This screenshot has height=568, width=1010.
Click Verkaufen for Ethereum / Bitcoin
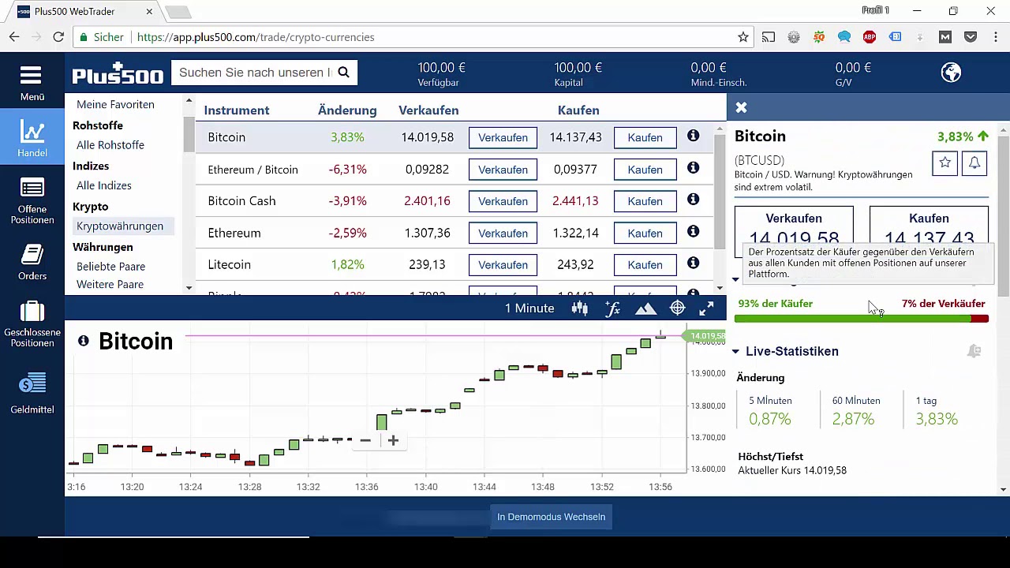pos(503,170)
